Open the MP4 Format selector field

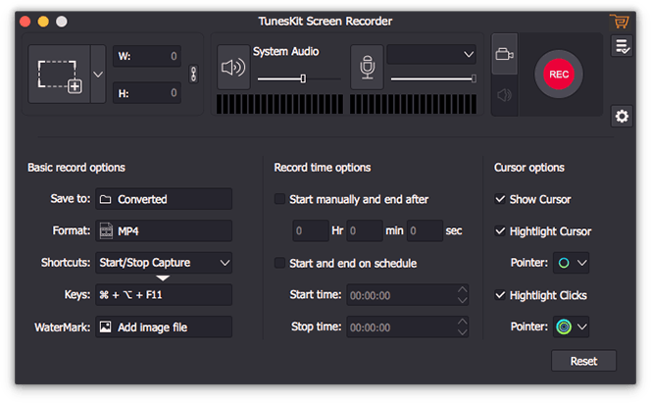(x=164, y=230)
